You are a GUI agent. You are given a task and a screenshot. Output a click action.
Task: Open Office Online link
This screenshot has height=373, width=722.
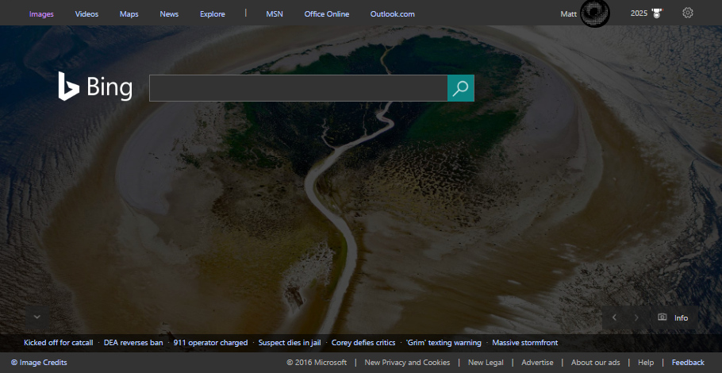click(326, 13)
